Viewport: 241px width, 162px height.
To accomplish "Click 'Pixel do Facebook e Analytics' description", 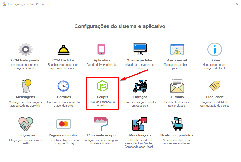I will 102,104.
